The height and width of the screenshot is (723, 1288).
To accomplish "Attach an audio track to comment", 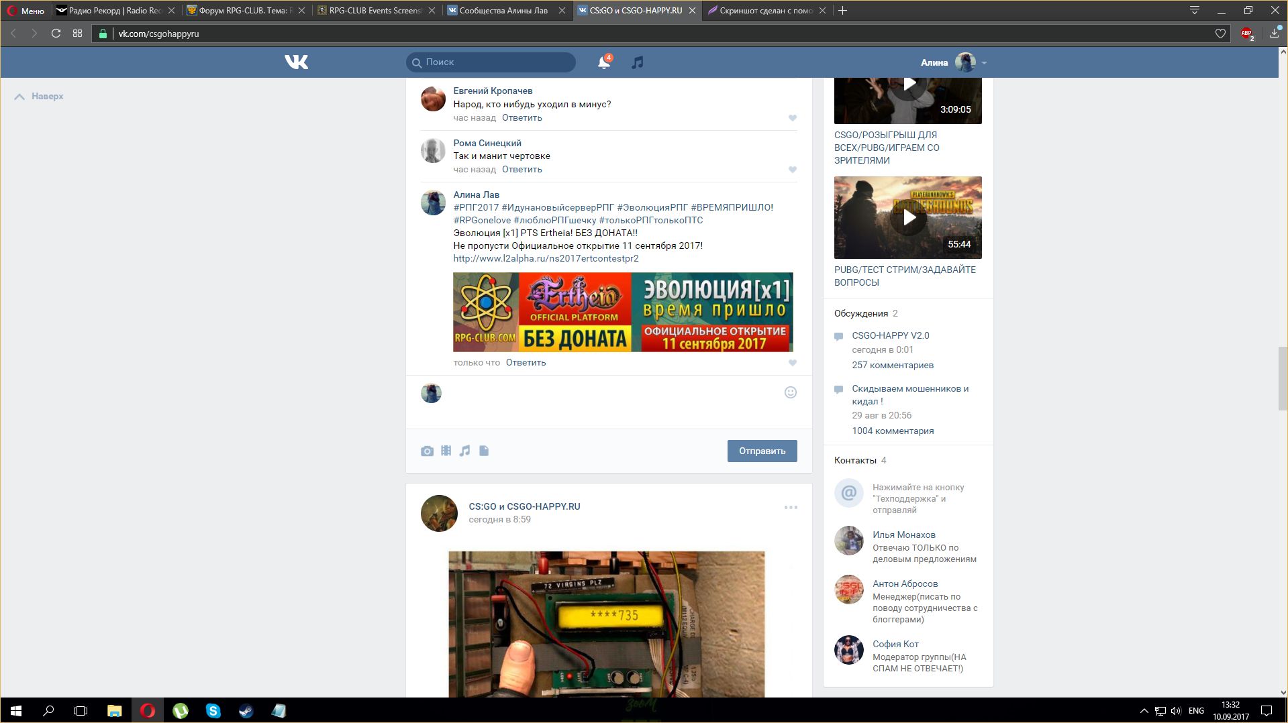I will [x=464, y=451].
